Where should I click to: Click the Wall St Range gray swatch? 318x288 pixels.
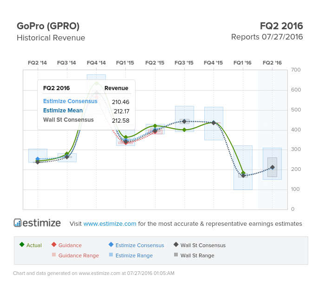pos(176,255)
